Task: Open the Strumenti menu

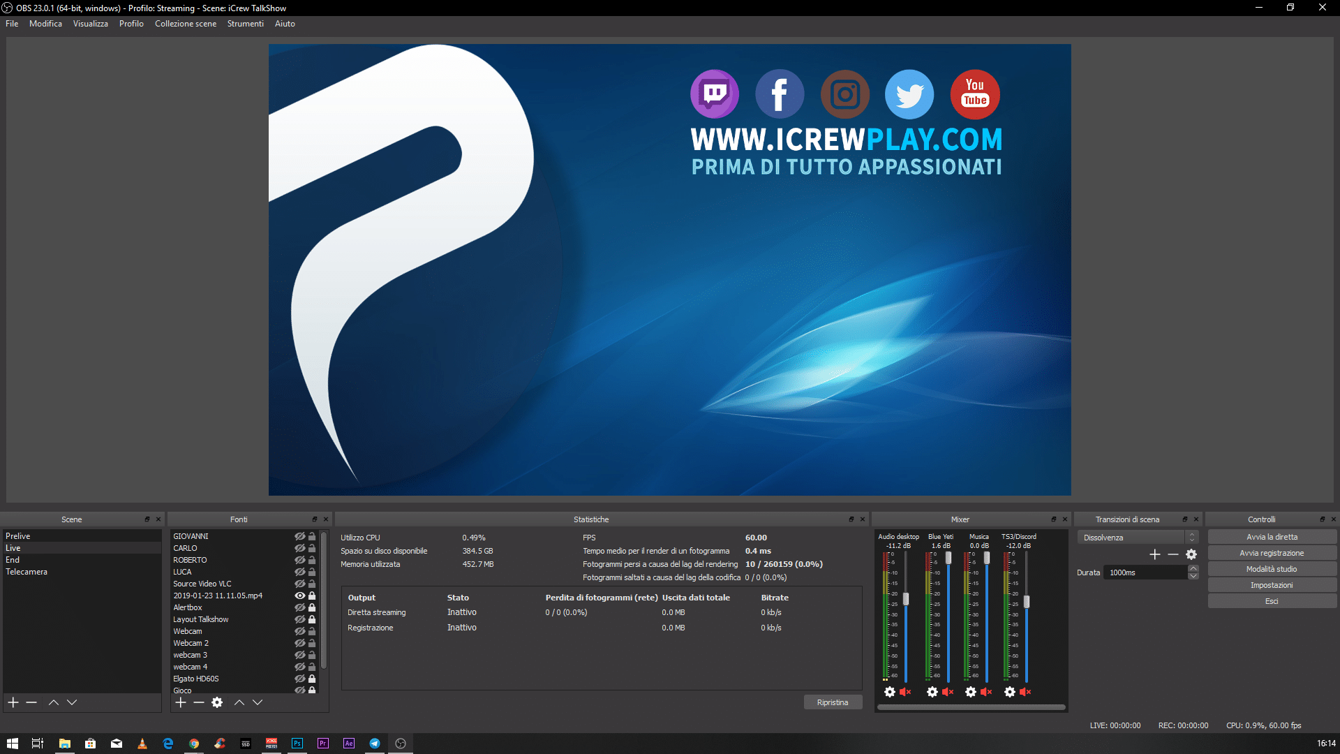Action: pos(246,24)
